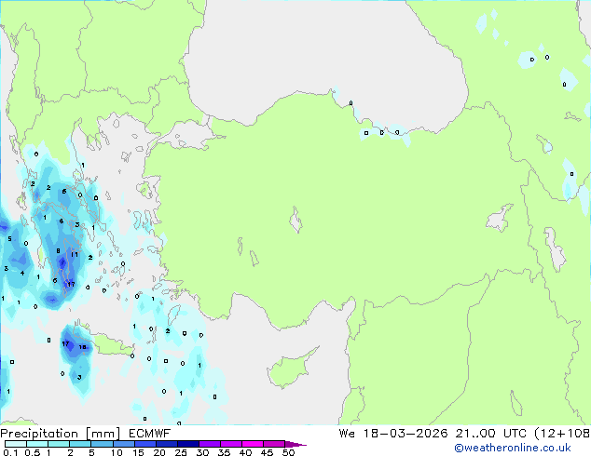Select the purple legend swatch between 30 and 35
Screen dimensions: 591x456
click(x=210, y=444)
